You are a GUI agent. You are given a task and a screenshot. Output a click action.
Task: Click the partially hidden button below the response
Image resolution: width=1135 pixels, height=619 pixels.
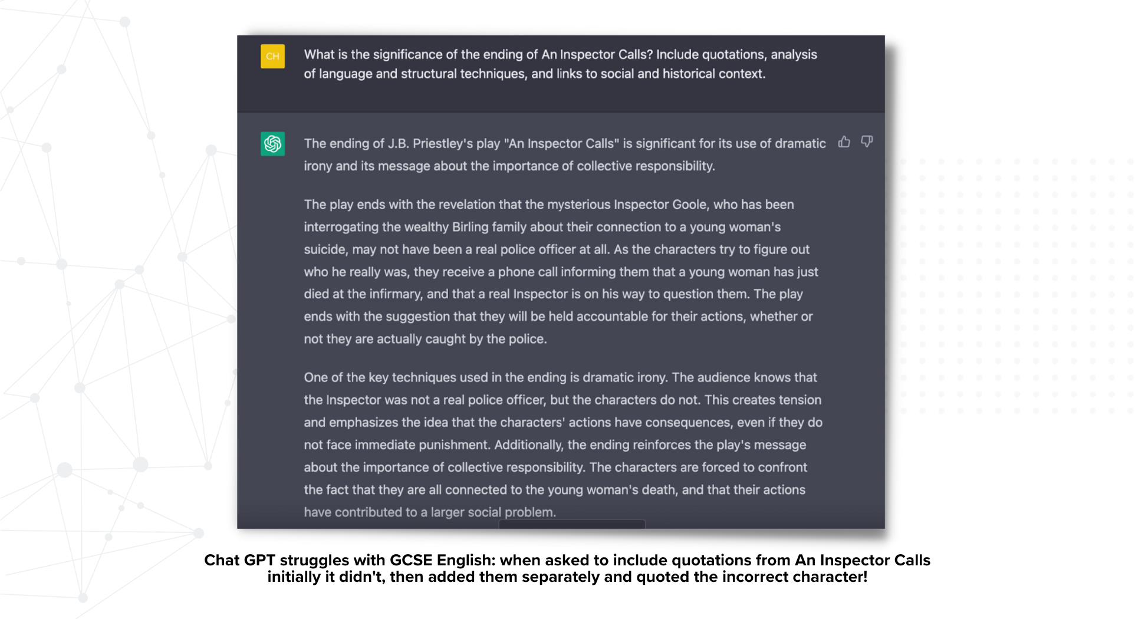[572, 524]
